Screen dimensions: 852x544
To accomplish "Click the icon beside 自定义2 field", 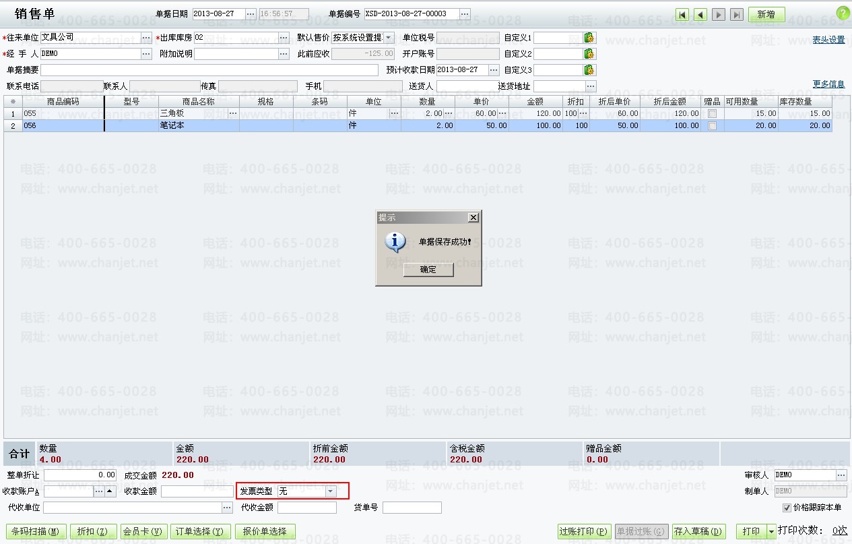I will [x=589, y=54].
